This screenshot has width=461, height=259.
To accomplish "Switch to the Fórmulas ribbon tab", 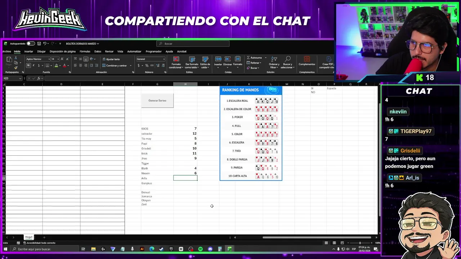I will [x=85, y=51].
